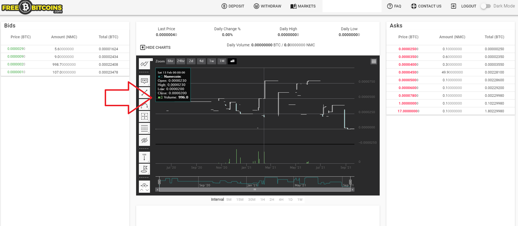
Task: Set chart zoom to 24hr
Action: point(181,61)
